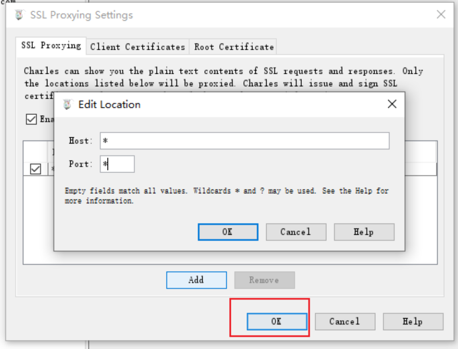Screen dimensions: 458x349
Task: Click Charles icon in SSL Proxying Settings title
Action: 19,14
